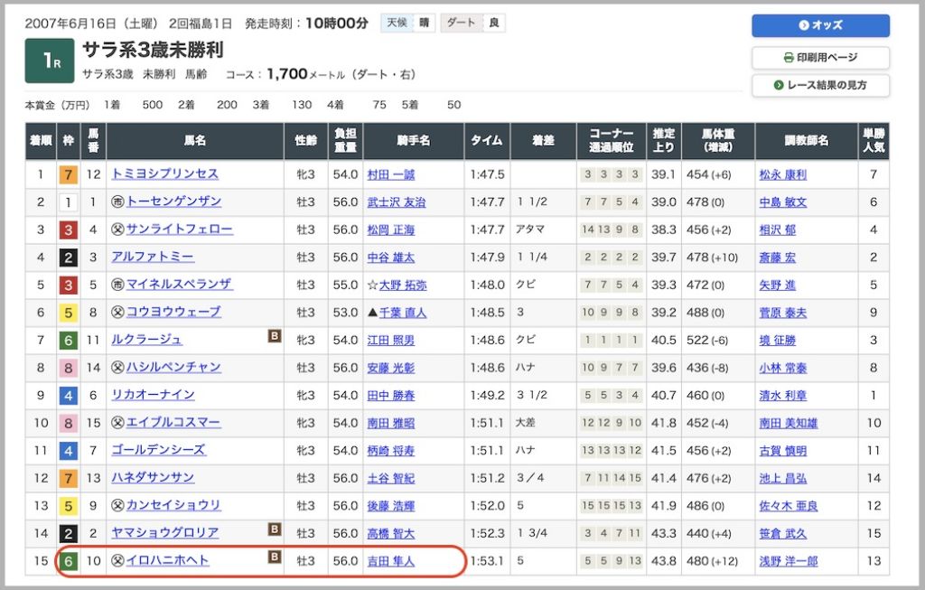Open jockey 安藤 光彰
The height and width of the screenshot is (590, 925).
(x=390, y=368)
